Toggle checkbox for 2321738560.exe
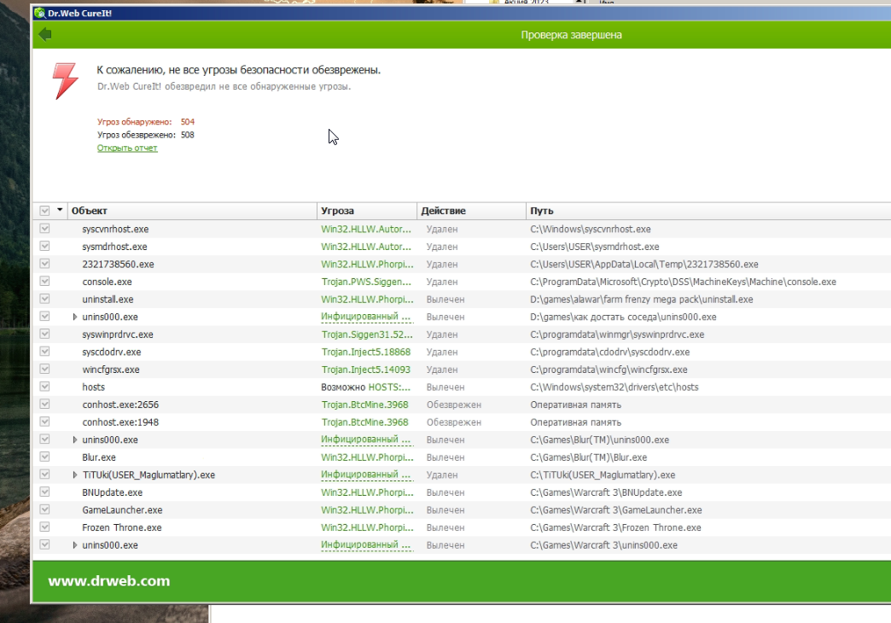 44,264
